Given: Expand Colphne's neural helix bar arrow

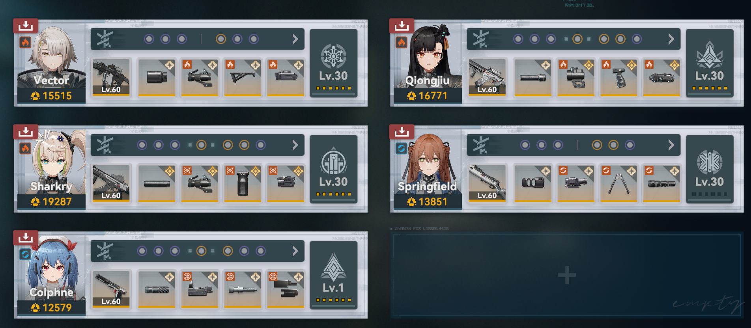Looking at the screenshot, I should point(295,251).
